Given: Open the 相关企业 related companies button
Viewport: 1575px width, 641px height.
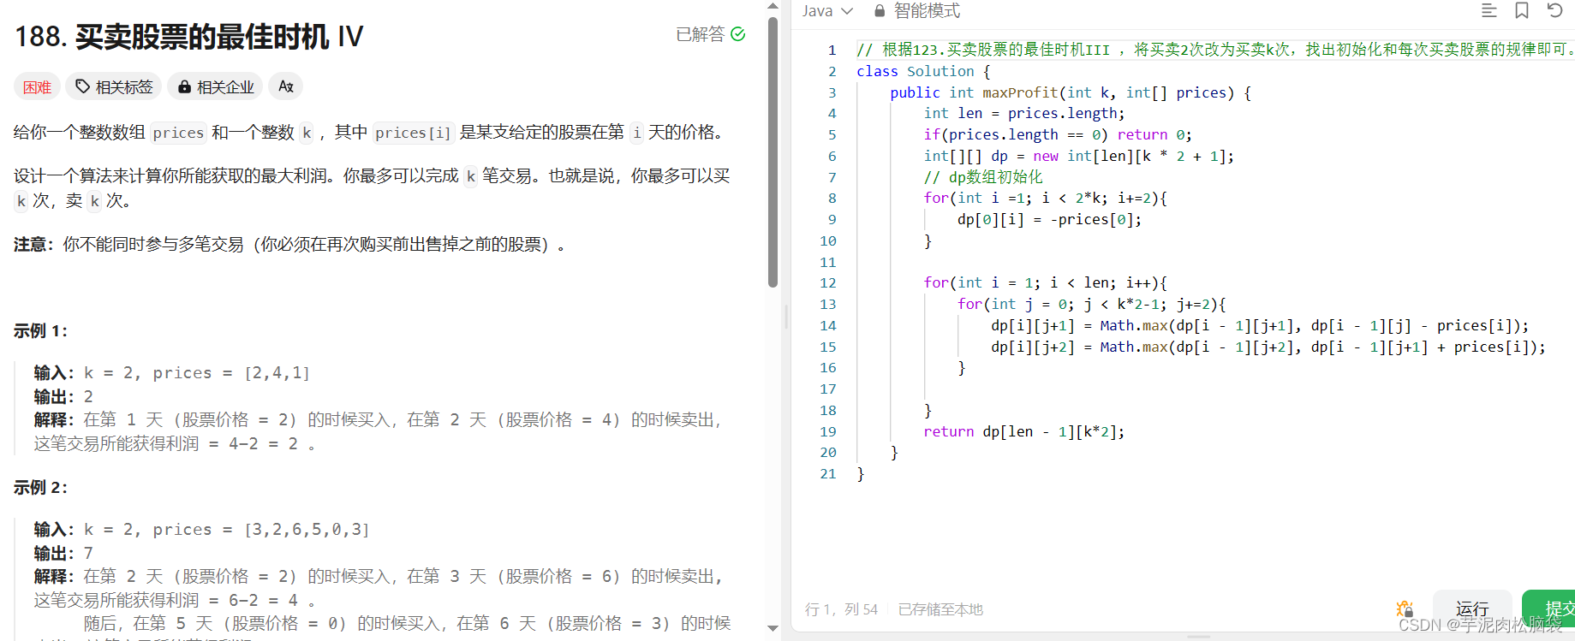Looking at the screenshot, I should click(x=216, y=86).
